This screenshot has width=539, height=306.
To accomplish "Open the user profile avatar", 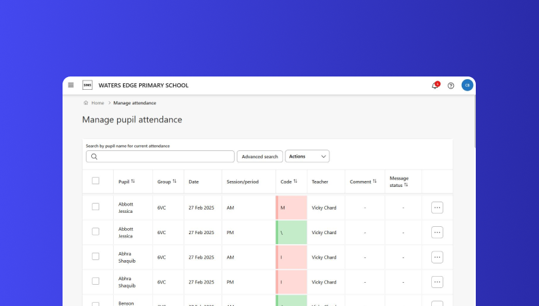I will [467, 85].
